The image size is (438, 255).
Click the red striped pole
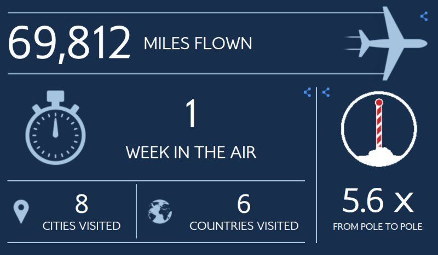[379, 124]
